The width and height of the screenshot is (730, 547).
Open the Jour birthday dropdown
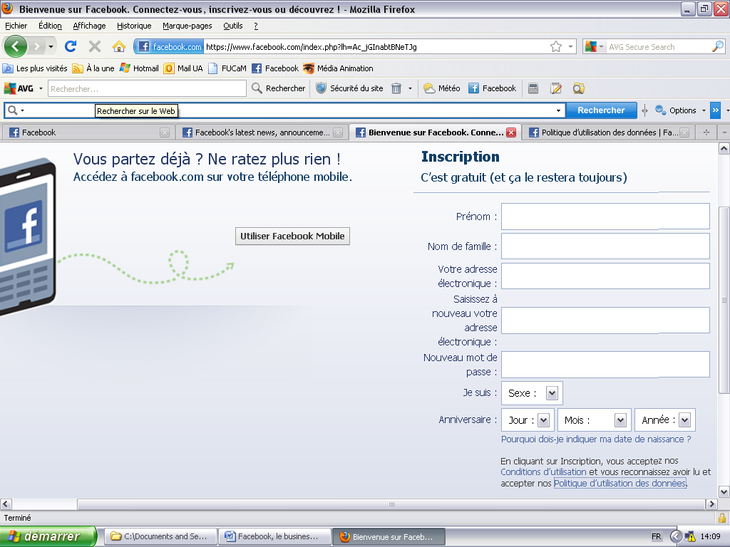(528, 420)
